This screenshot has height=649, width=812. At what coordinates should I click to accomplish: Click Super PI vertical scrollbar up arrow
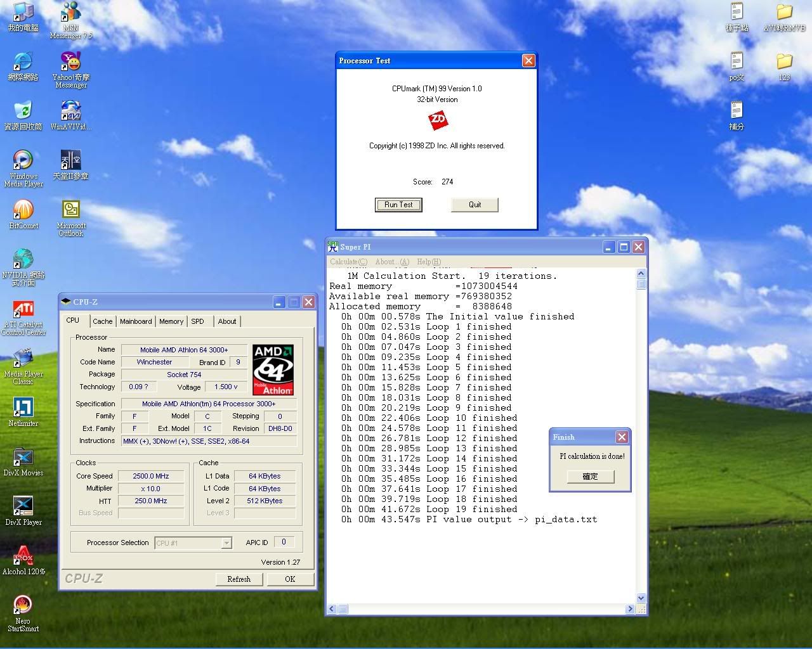(x=641, y=273)
